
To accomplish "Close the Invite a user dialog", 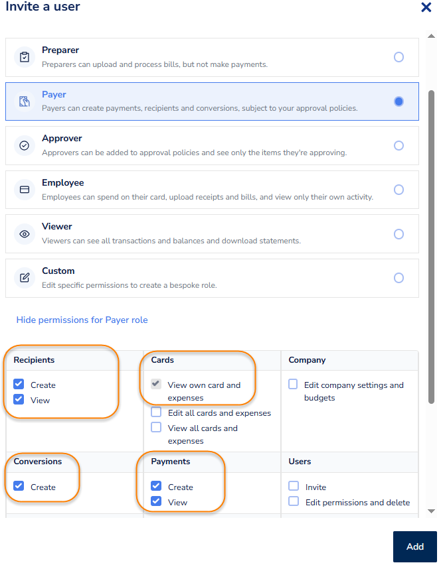I will (x=426, y=7).
